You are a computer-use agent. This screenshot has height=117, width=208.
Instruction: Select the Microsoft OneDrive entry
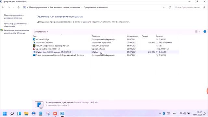[44, 43]
